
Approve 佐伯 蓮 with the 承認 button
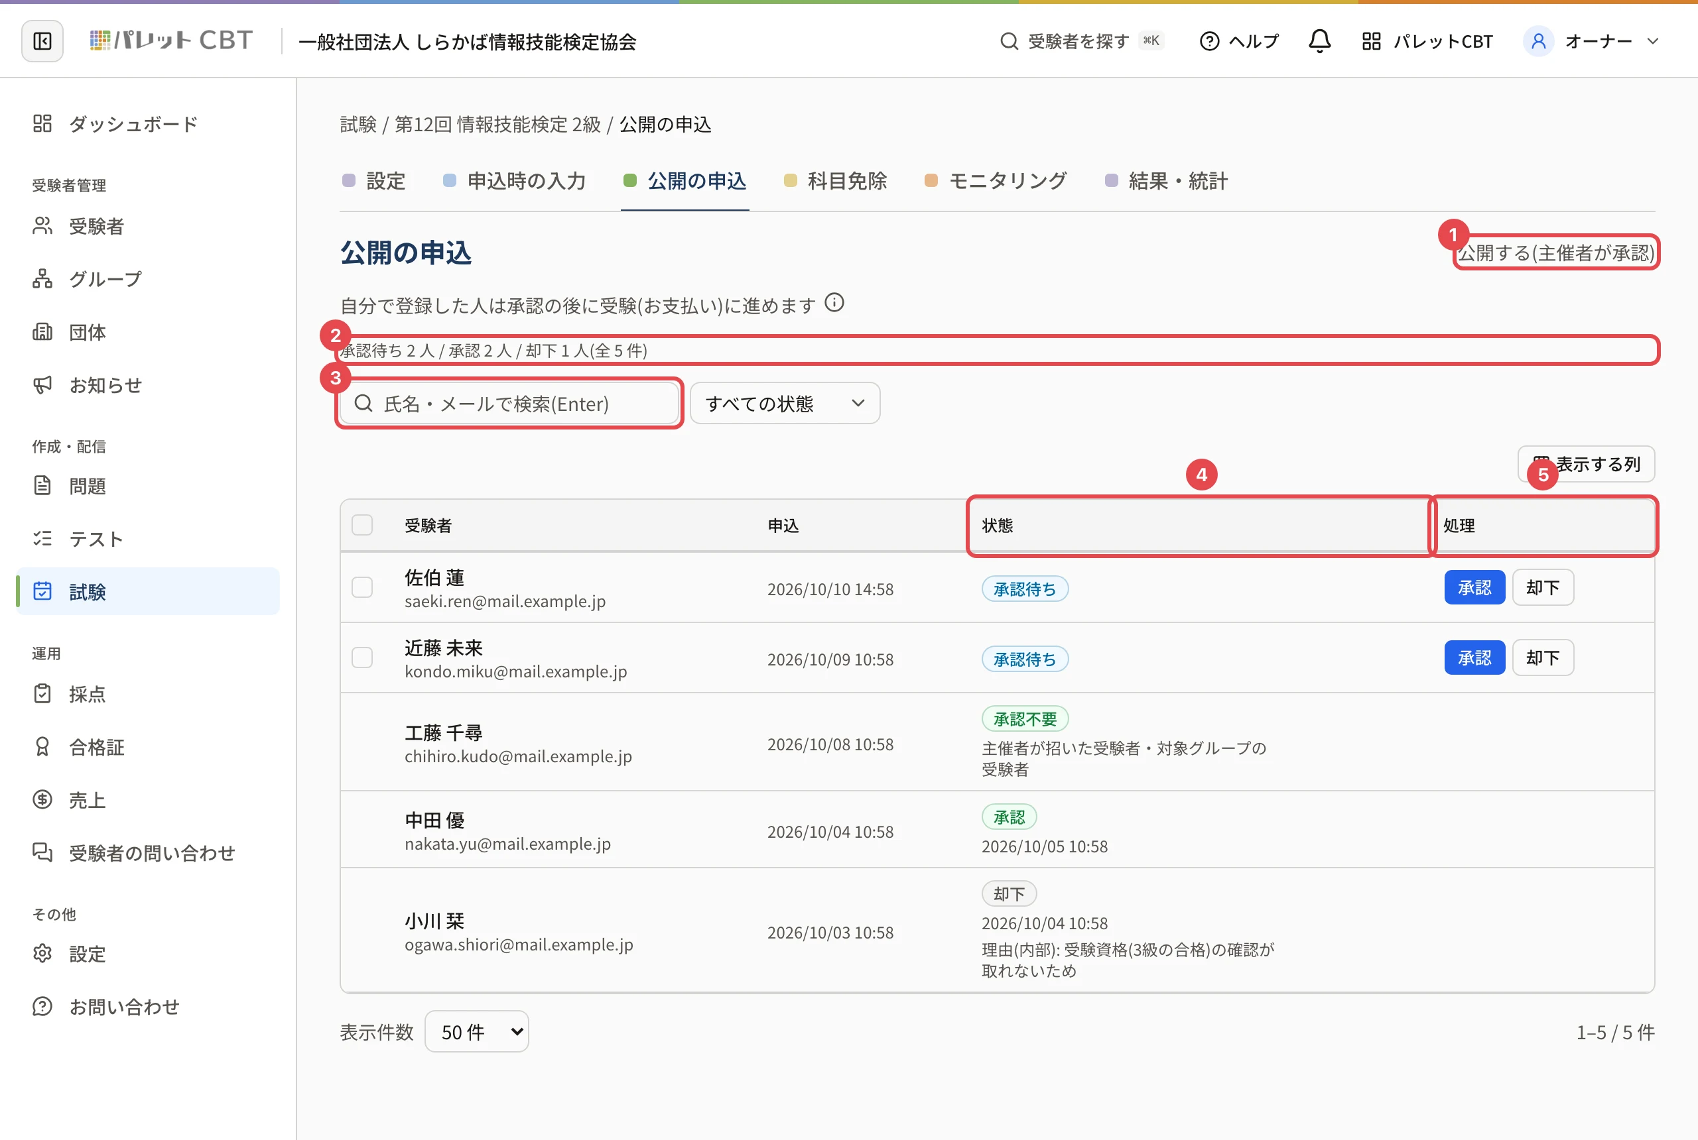[1474, 587]
